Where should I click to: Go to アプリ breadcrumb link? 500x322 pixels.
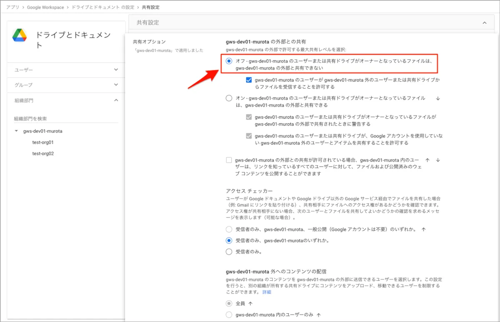tap(12, 7)
